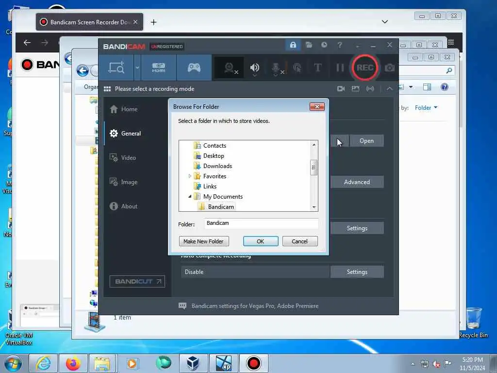Collapse the My Documents folder arrow
The width and height of the screenshot is (497, 373).
190,196
